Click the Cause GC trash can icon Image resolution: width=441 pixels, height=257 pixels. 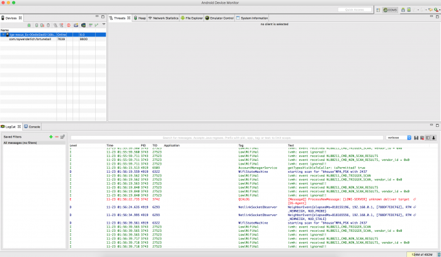[x=49, y=25]
